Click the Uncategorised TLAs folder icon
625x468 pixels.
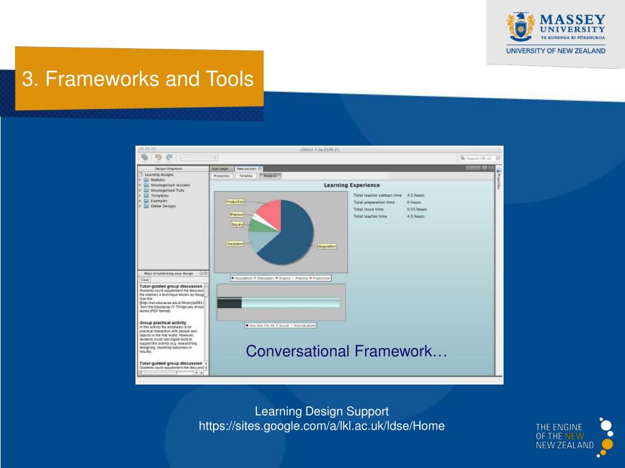click(x=146, y=190)
